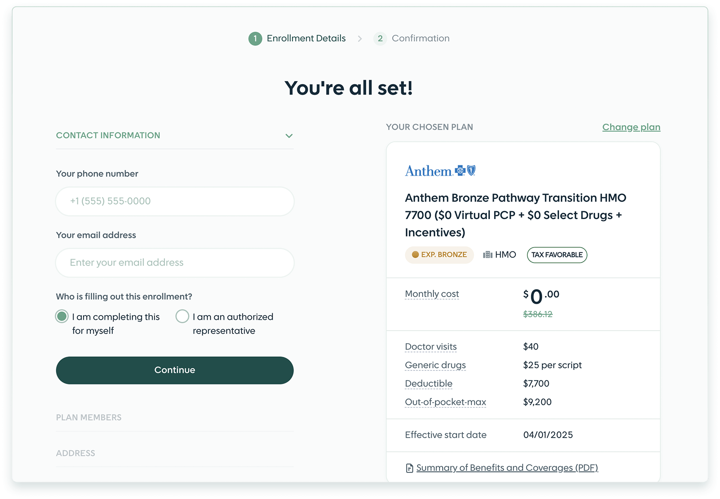
Task: Click the TAX FAVORABLE badge
Action: 557,255
